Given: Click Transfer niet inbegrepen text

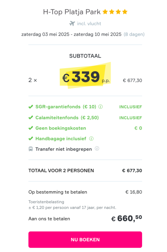Looking at the screenshot, I should click(64, 149).
